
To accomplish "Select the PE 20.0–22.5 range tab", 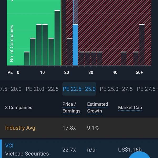I will coord(42,89).
